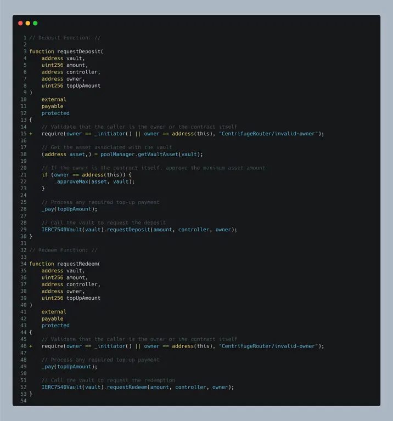Click the closing brace on line 53
393x421 pixels.
(x=31, y=394)
